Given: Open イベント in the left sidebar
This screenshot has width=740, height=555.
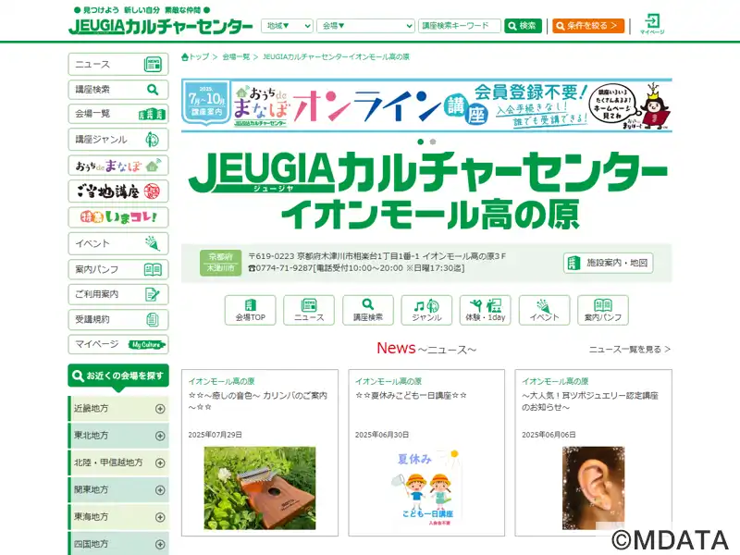Looking at the screenshot, I should click(x=118, y=243).
